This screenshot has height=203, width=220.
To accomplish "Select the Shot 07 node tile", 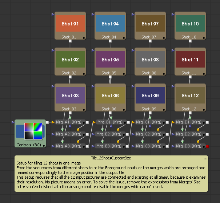I will (150, 26).
